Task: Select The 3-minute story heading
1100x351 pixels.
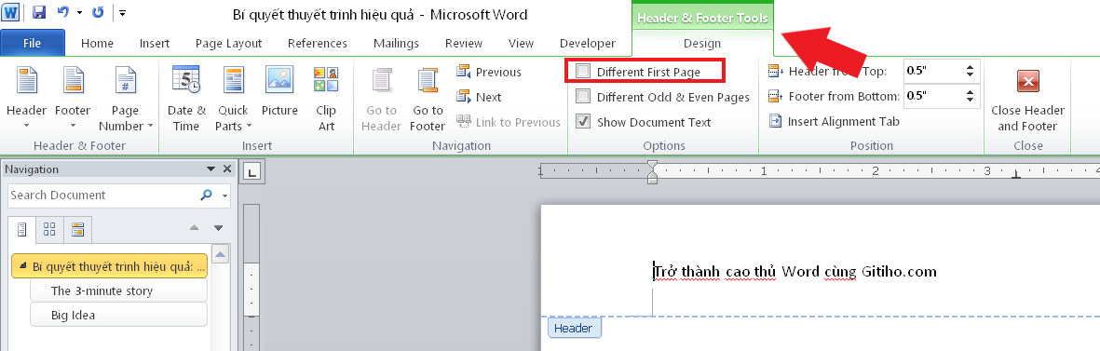Action: coord(118,290)
